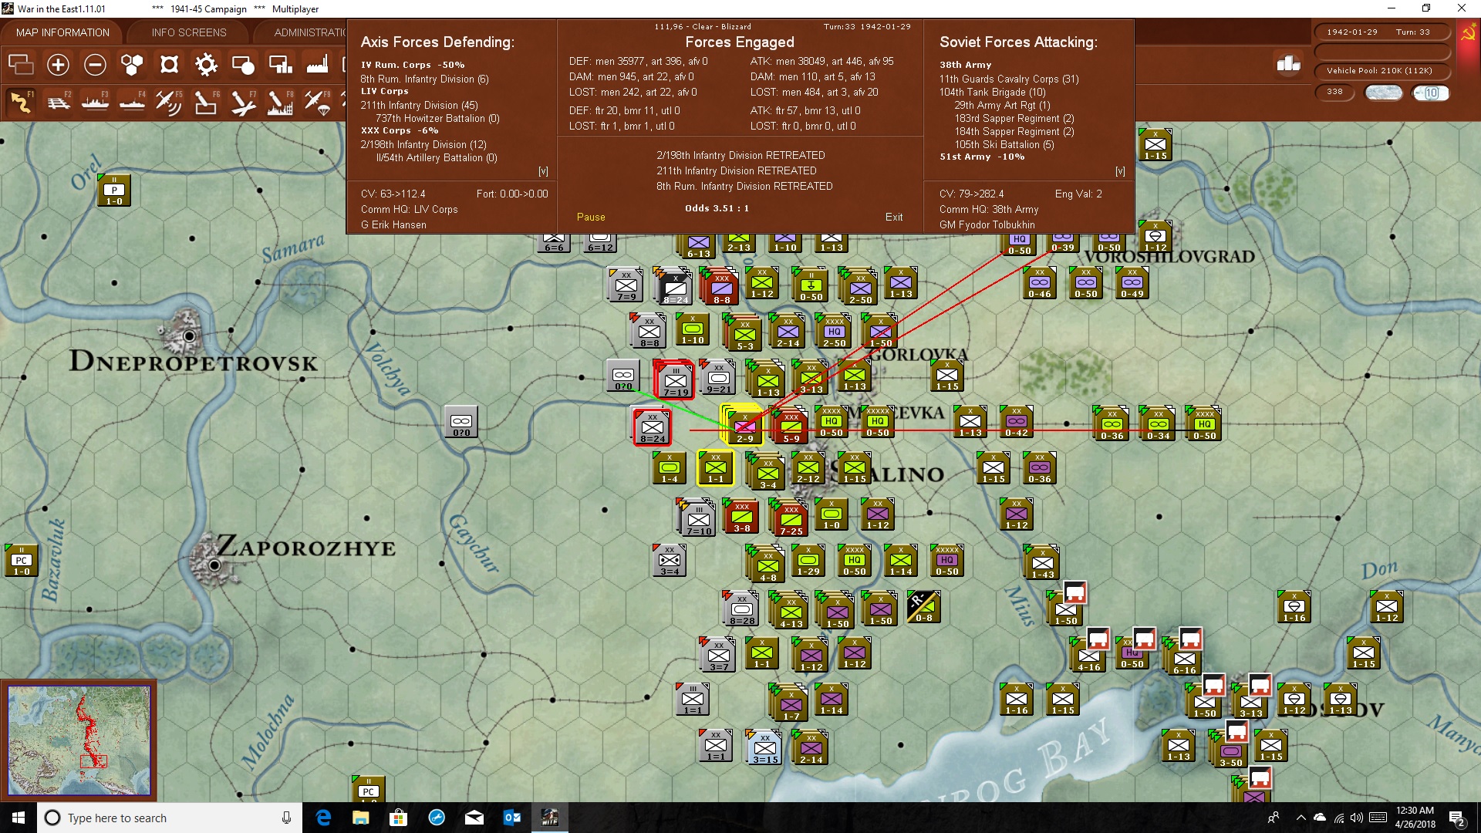This screenshot has height=833, width=1481.
Task: Click the date and turn display 1942-01-29
Action: (x=1381, y=32)
